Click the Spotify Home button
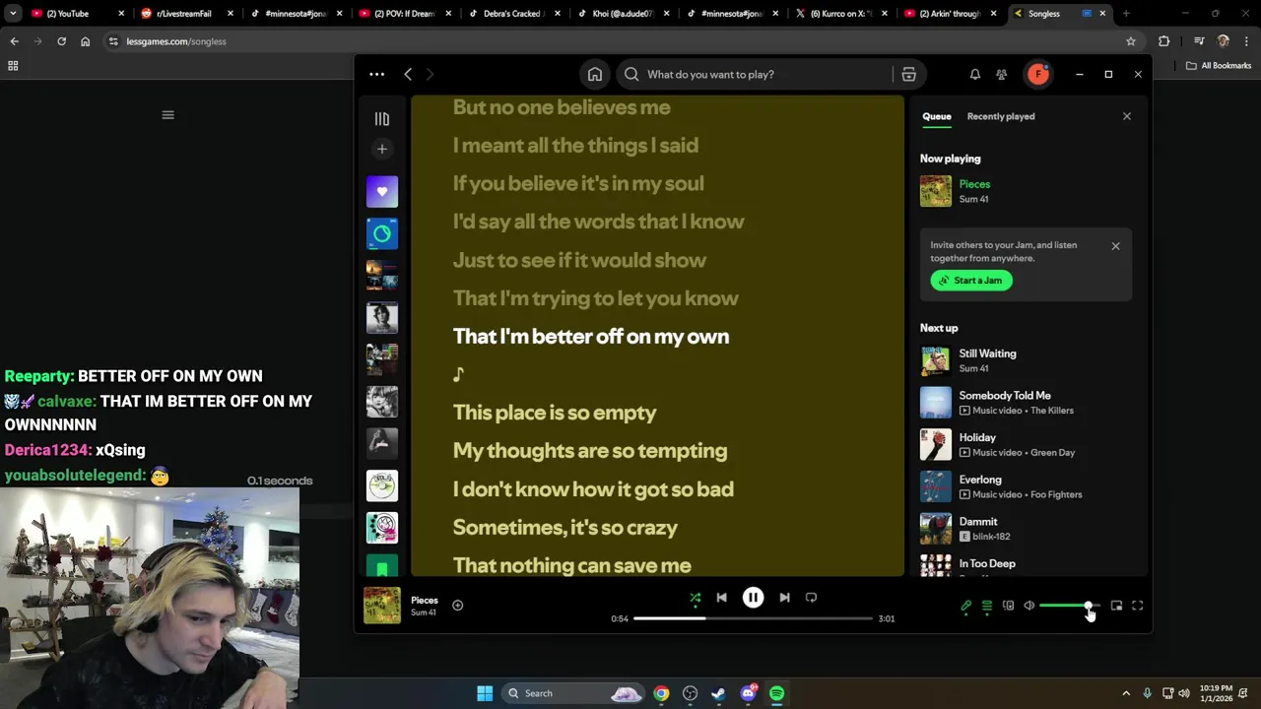 point(595,74)
